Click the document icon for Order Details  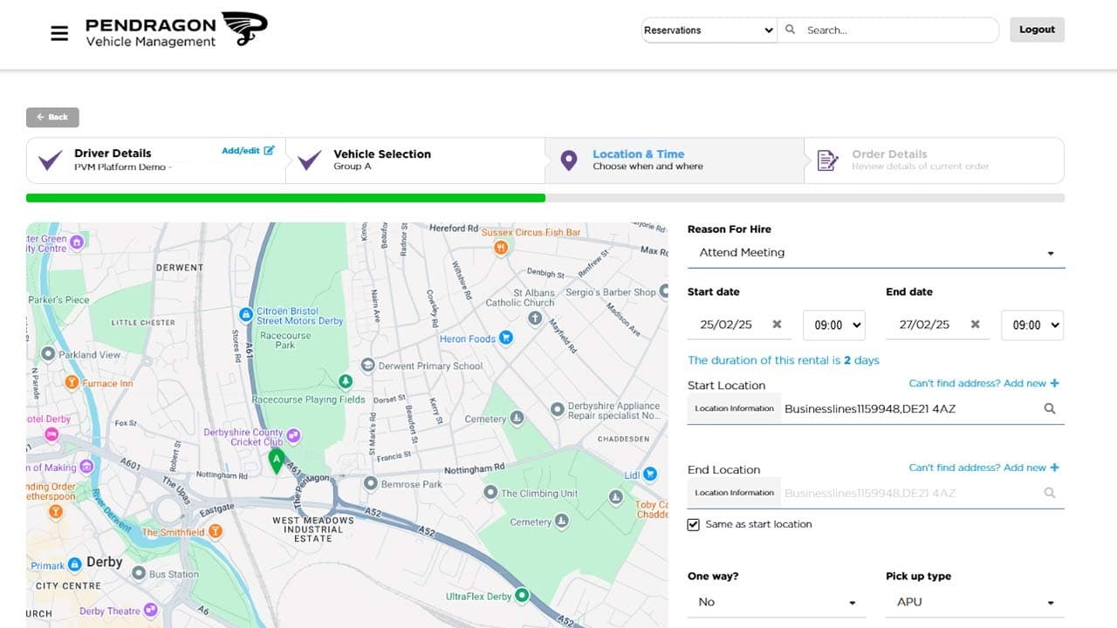(827, 160)
